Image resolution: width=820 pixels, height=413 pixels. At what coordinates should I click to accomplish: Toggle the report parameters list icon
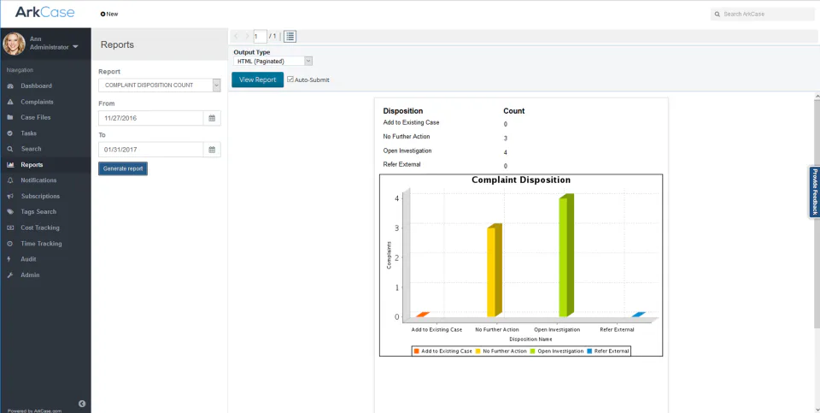(x=290, y=36)
